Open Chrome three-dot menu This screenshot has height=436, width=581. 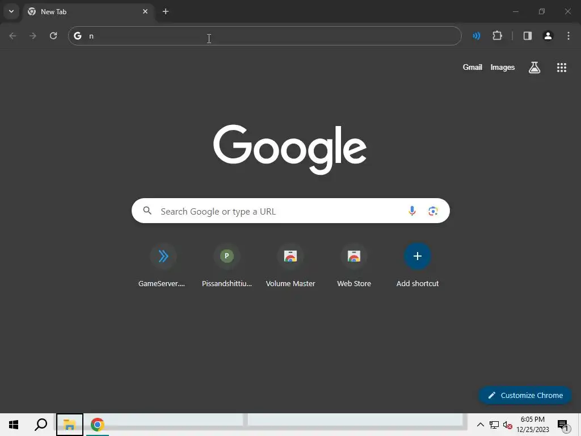coord(569,36)
